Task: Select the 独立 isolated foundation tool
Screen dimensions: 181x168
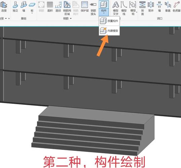Action: click(15, 7)
